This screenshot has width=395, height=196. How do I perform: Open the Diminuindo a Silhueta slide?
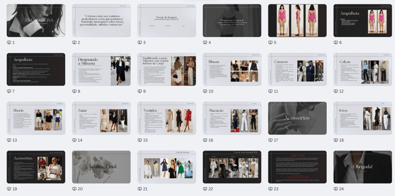coord(101,69)
